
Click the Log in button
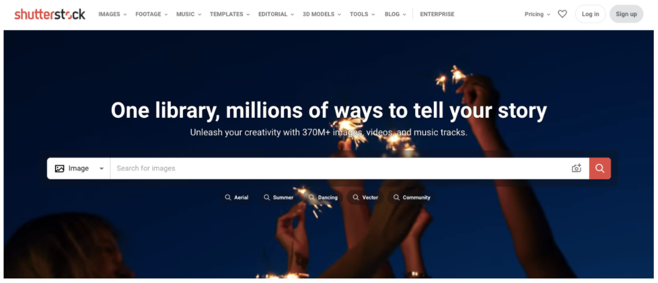590,14
